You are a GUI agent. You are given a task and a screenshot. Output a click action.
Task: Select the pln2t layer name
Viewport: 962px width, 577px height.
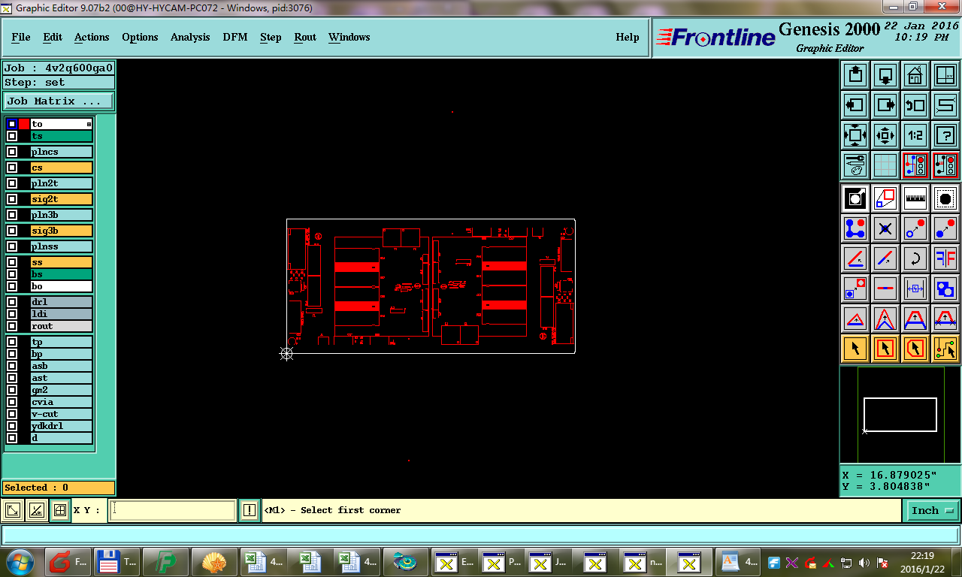coord(61,183)
